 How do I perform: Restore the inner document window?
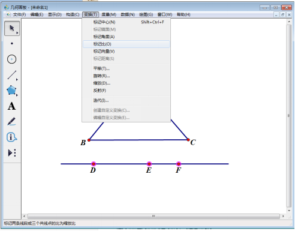coord(282,14)
